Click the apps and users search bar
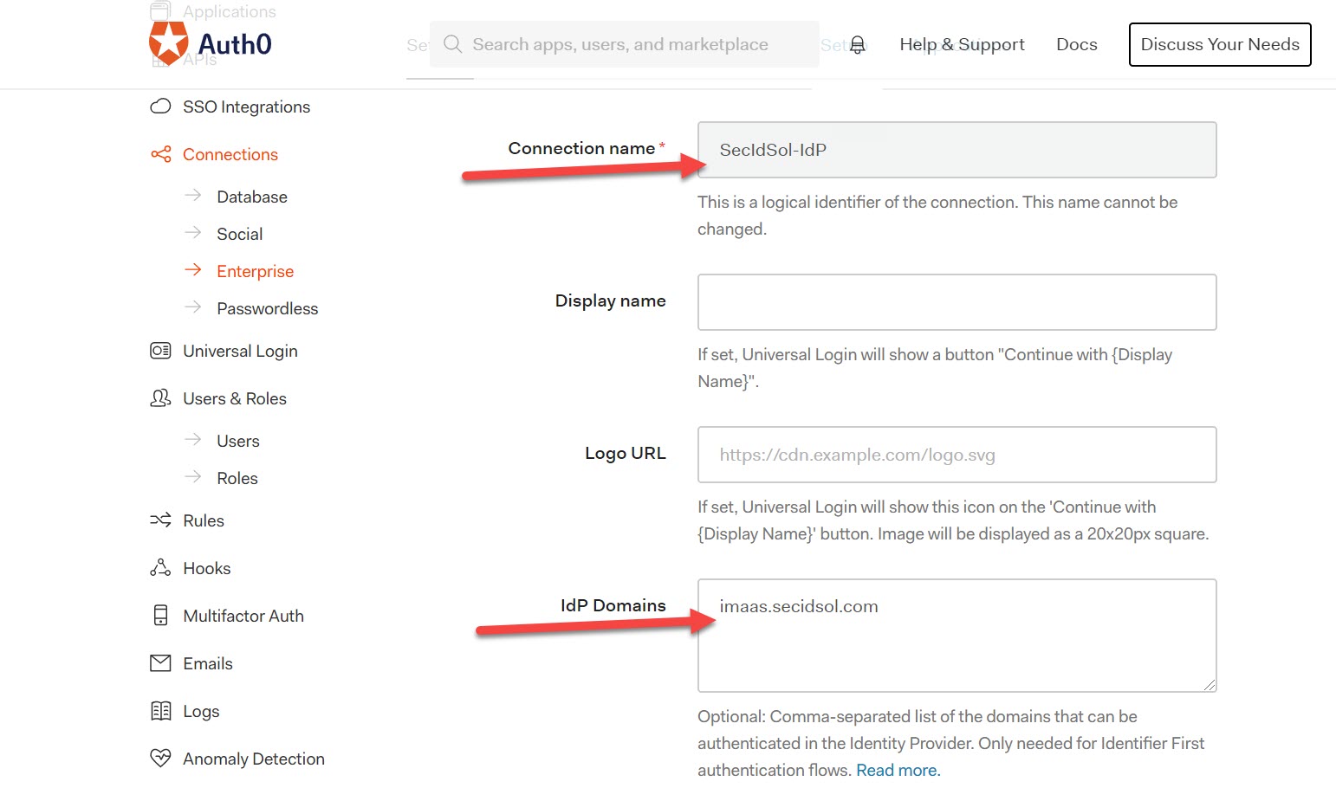The height and width of the screenshot is (788, 1336). [624, 43]
